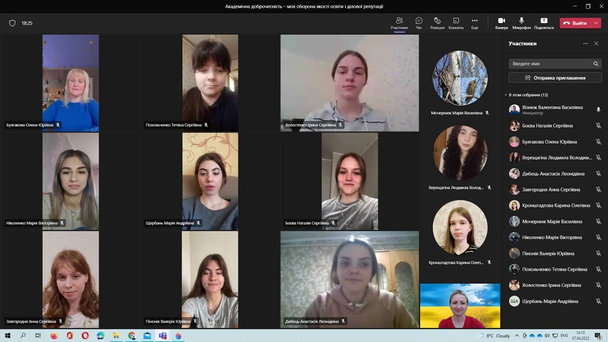
Task: Select the video tile of Похольченко Тетяна Сергіївна
Action: point(210,83)
